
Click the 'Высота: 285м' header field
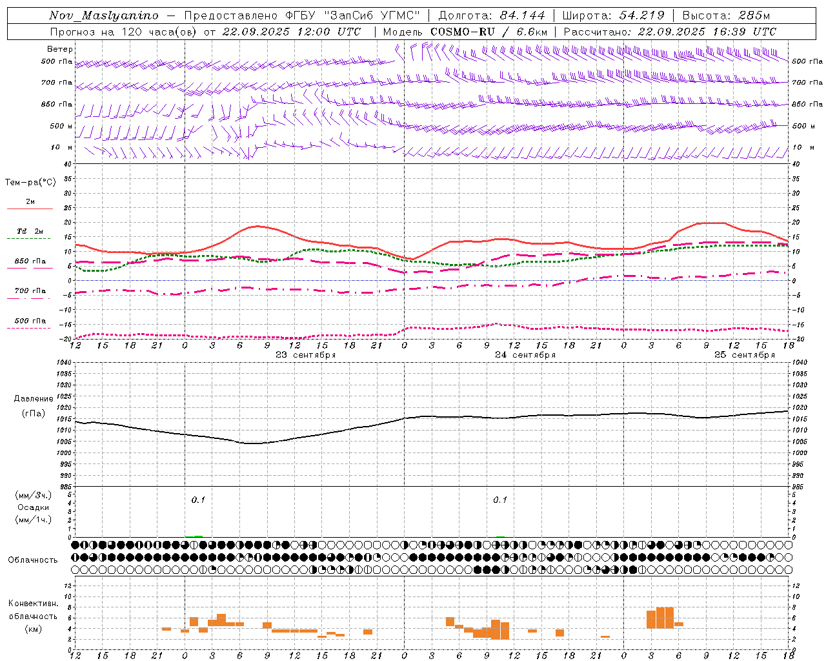click(x=727, y=16)
